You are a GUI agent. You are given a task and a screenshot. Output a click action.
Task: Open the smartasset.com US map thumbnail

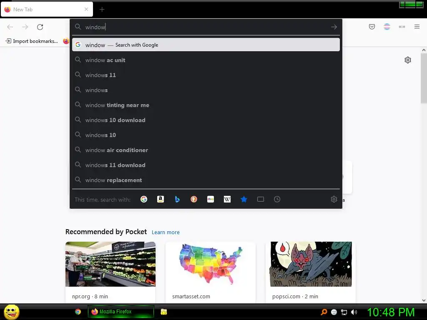click(x=211, y=264)
